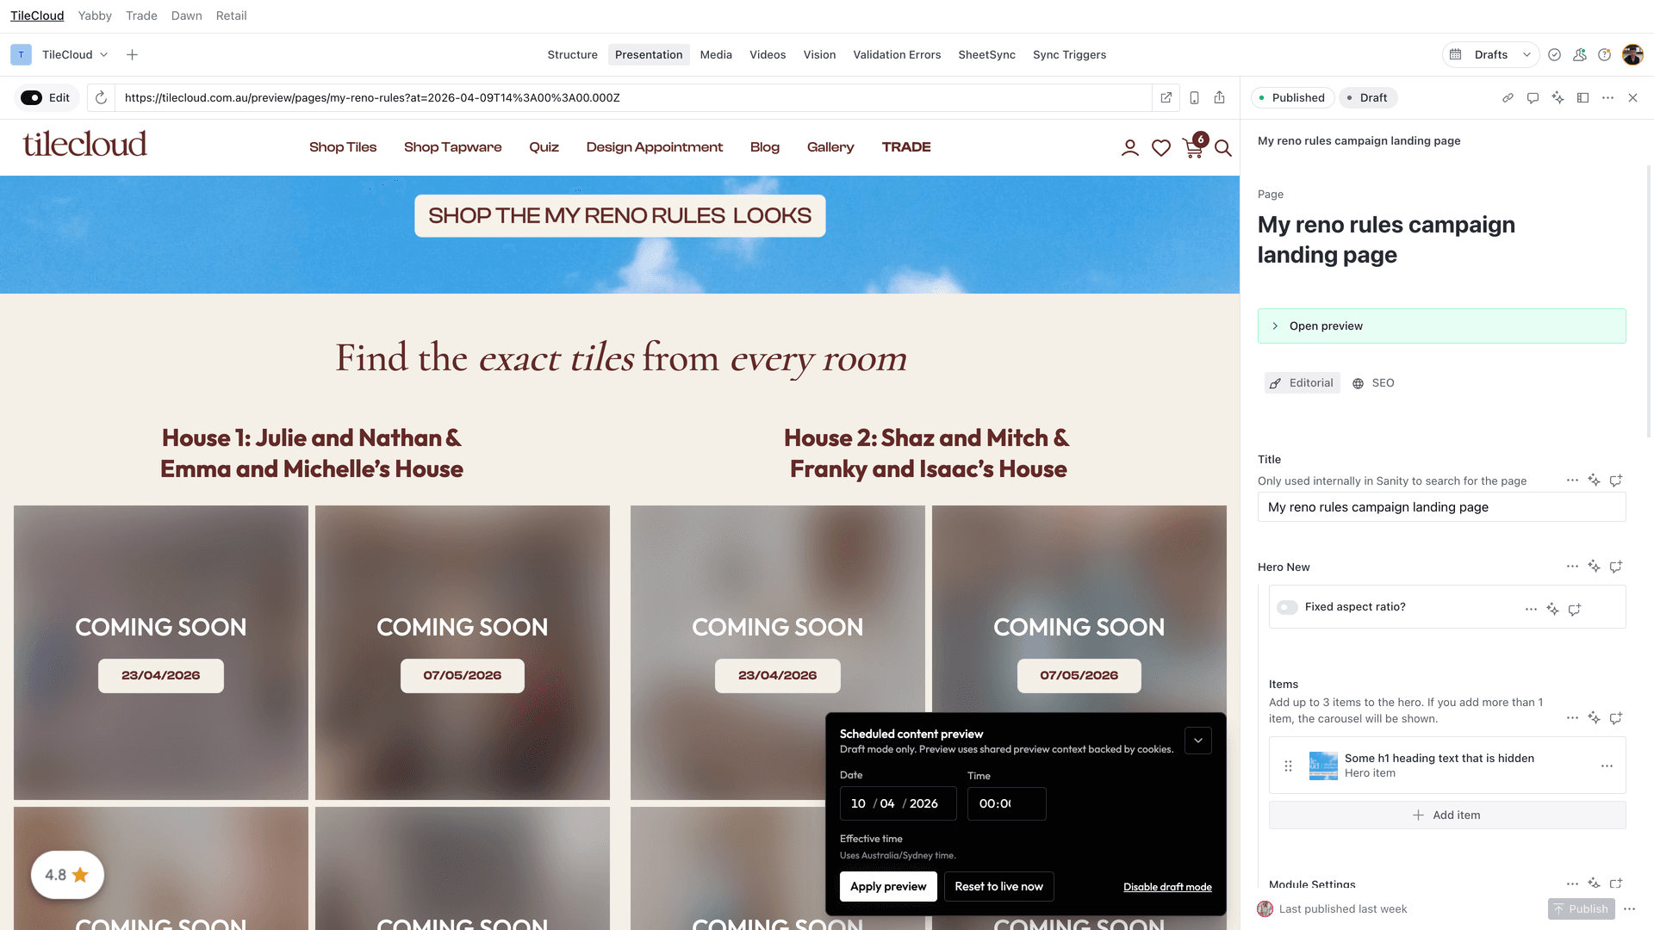Select the Draft perspective pill
The height and width of the screenshot is (930, 1654).
pyautogui.click(x=1368, y=98)
